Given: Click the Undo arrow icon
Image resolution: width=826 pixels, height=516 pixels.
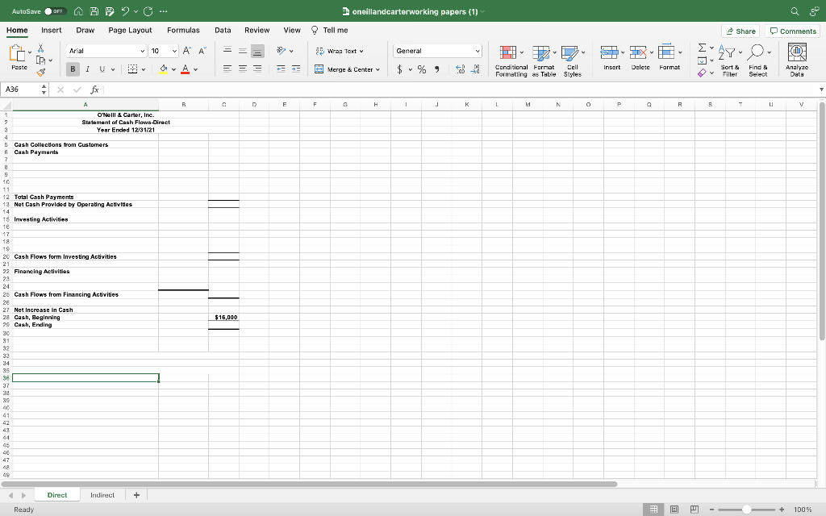Looking at the screenshot, I should tap(125, 11).
